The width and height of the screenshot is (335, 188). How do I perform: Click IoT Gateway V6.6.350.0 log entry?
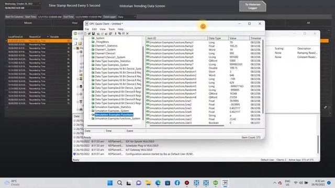pos(139,150)
